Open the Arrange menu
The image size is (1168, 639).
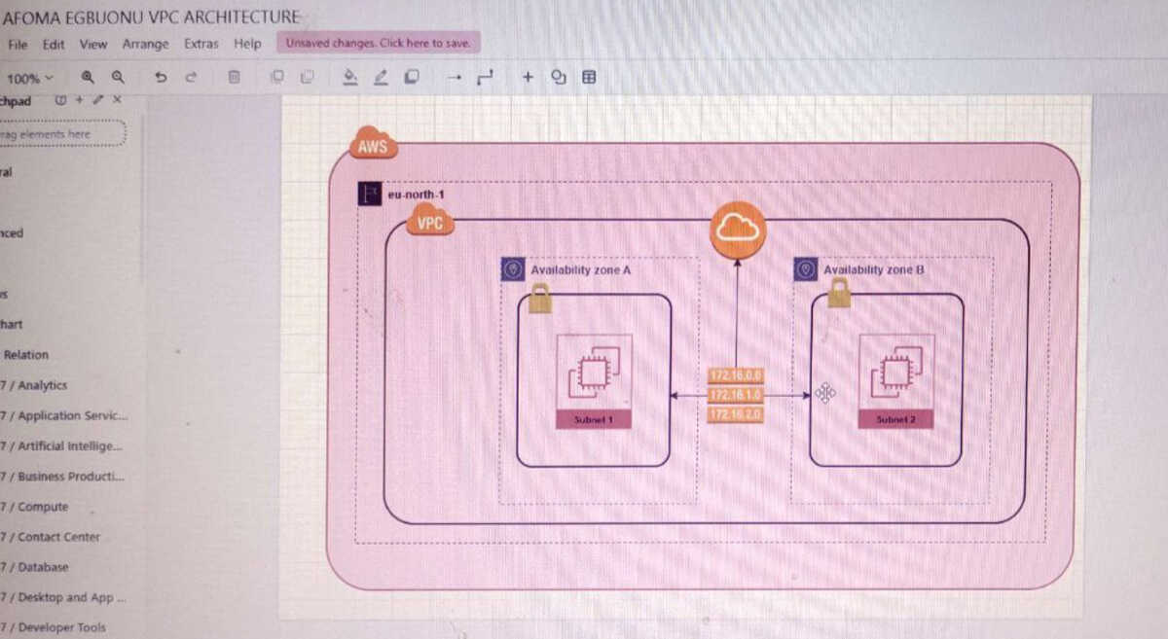coord(145,44)
